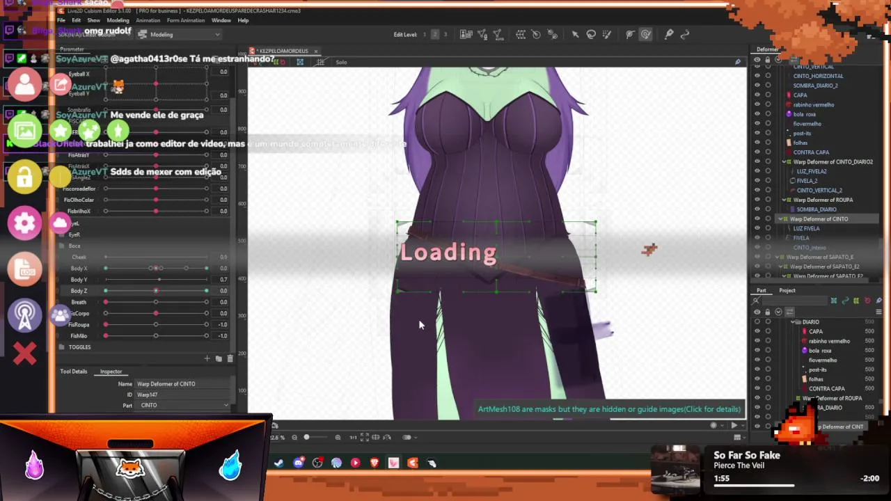Collapse Warp Deformer of ROUPA in Deformer
The height and width of the screenshot is (501, 891).
coord(784,200)
